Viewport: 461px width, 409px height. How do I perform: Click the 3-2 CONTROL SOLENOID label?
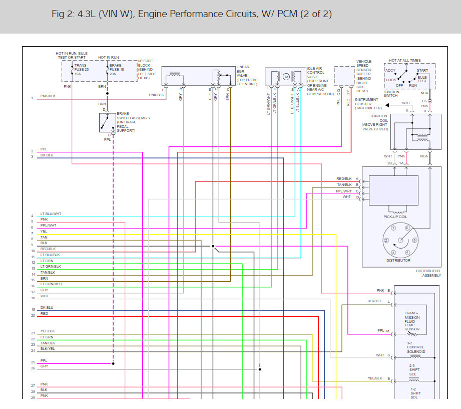[416, 347]
